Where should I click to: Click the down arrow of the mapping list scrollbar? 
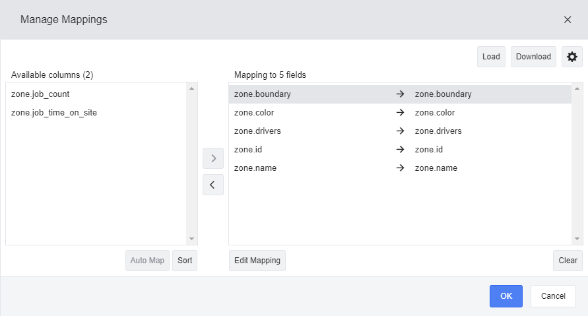coord(577,239)
